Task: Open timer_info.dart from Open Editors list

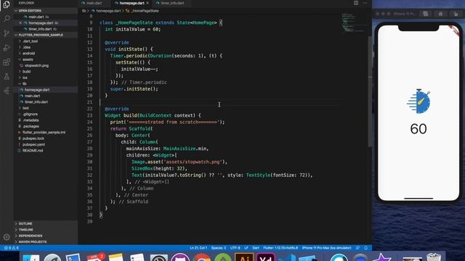Action: [x=41, y=29]
